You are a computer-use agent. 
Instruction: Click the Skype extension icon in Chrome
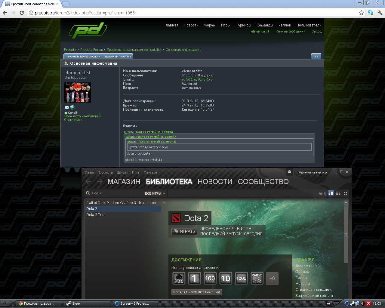coord(371,13)
